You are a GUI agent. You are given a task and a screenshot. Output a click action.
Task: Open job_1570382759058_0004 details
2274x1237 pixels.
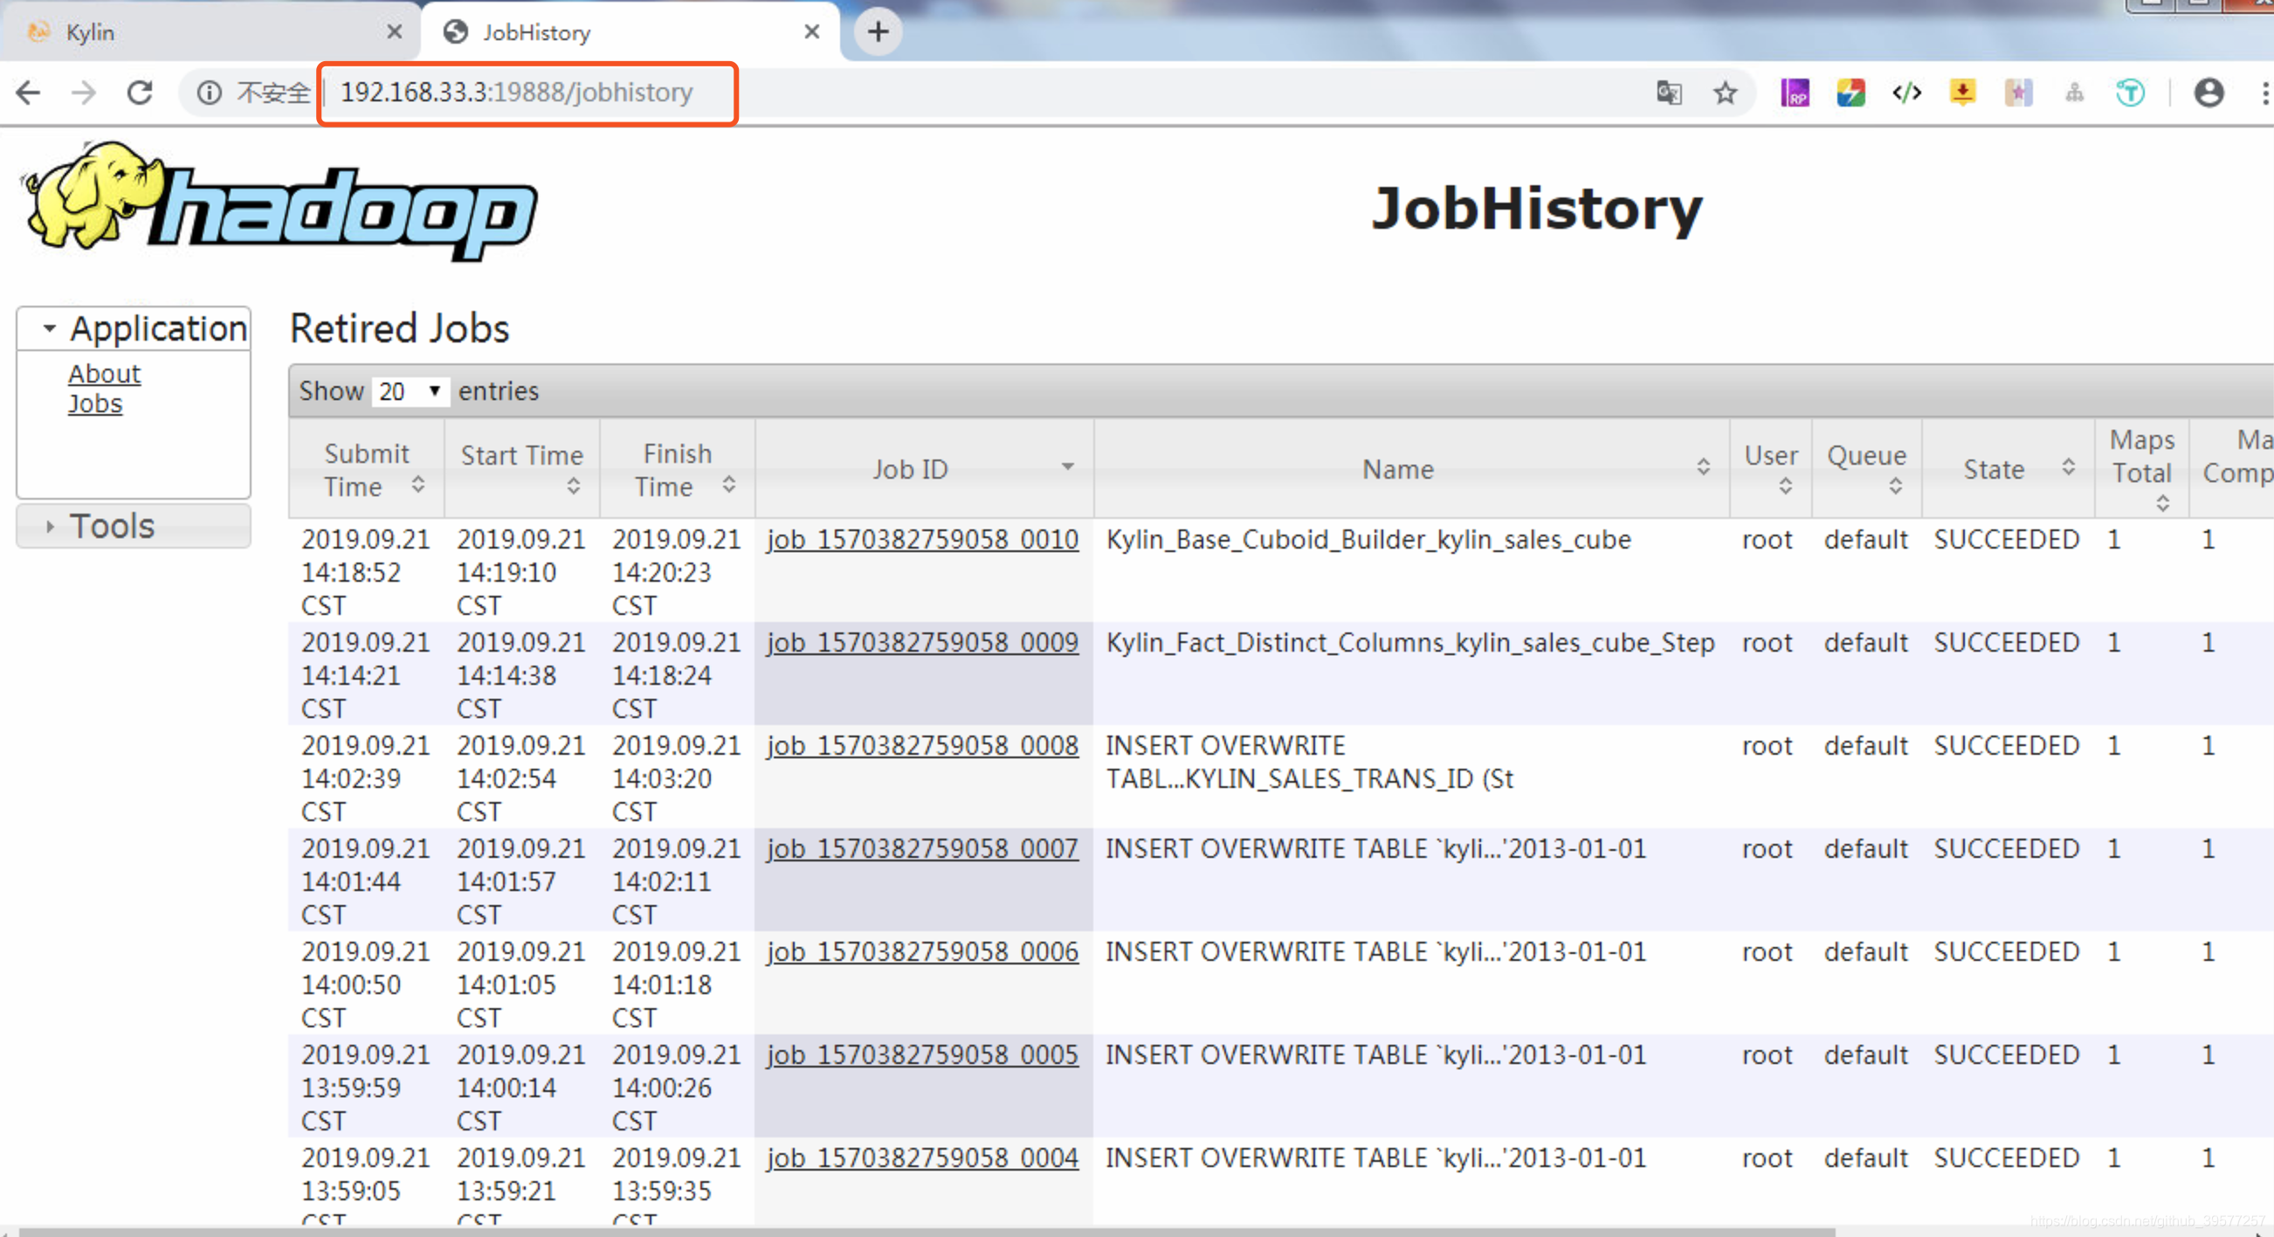(x=921, y=1158)
